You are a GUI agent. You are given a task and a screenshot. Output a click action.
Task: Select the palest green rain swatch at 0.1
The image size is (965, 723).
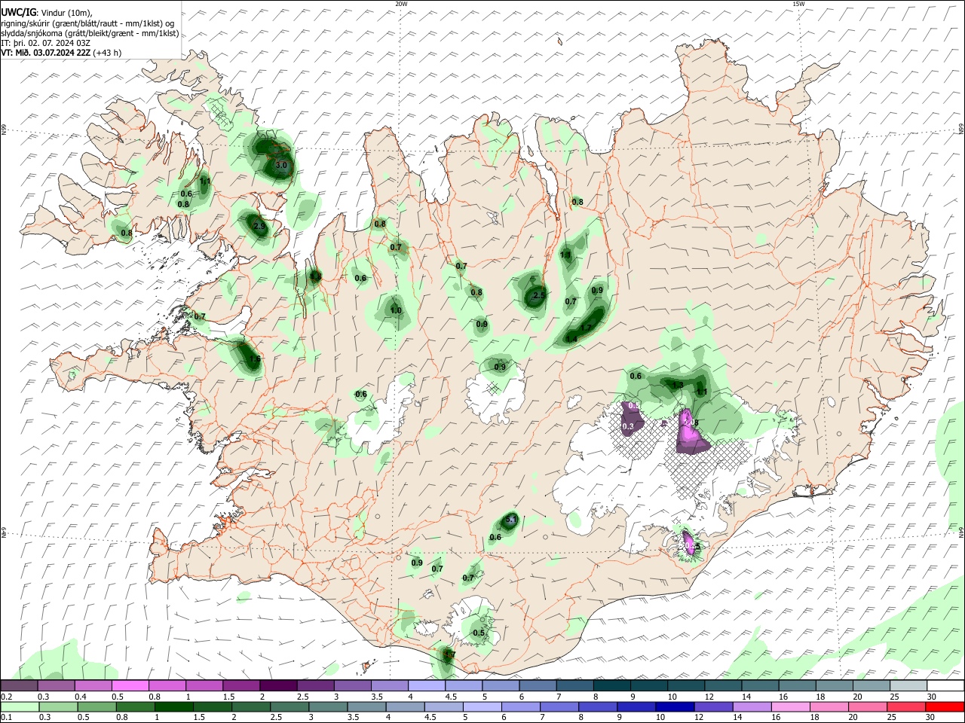point(19,706)
